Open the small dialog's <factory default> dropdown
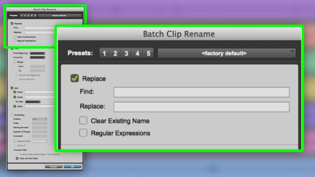The height and width of the screenshot is (177, 315). point(60,15)
